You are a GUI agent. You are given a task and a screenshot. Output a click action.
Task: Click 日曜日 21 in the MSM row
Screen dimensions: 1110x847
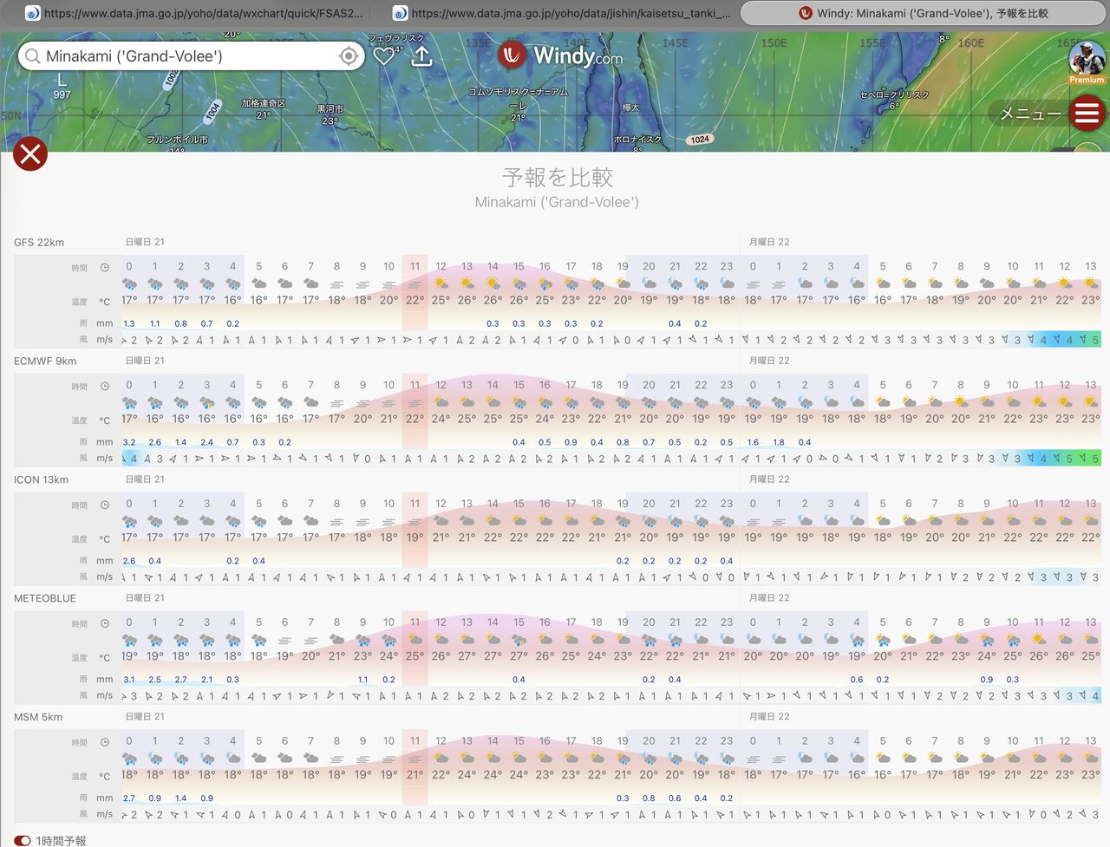(145, 717)
